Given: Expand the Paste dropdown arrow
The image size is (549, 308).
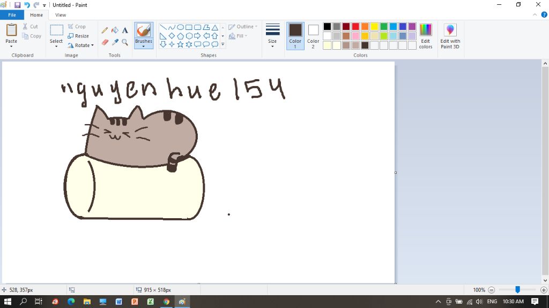Looking at the screenshot, I should (x=11, y=47).
